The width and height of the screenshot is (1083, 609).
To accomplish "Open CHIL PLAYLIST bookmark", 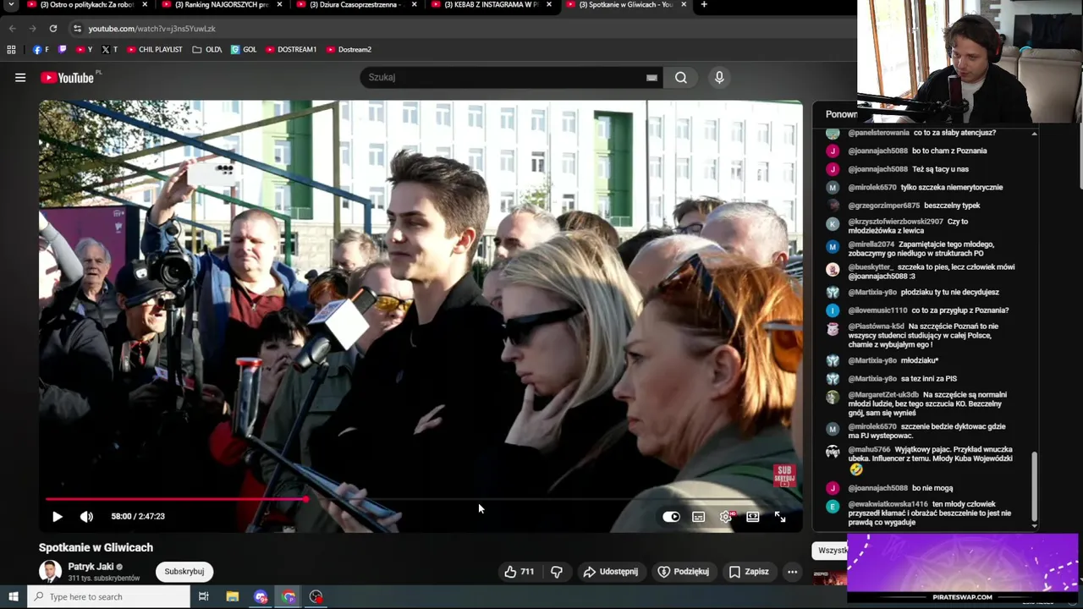I will point(154,49).
